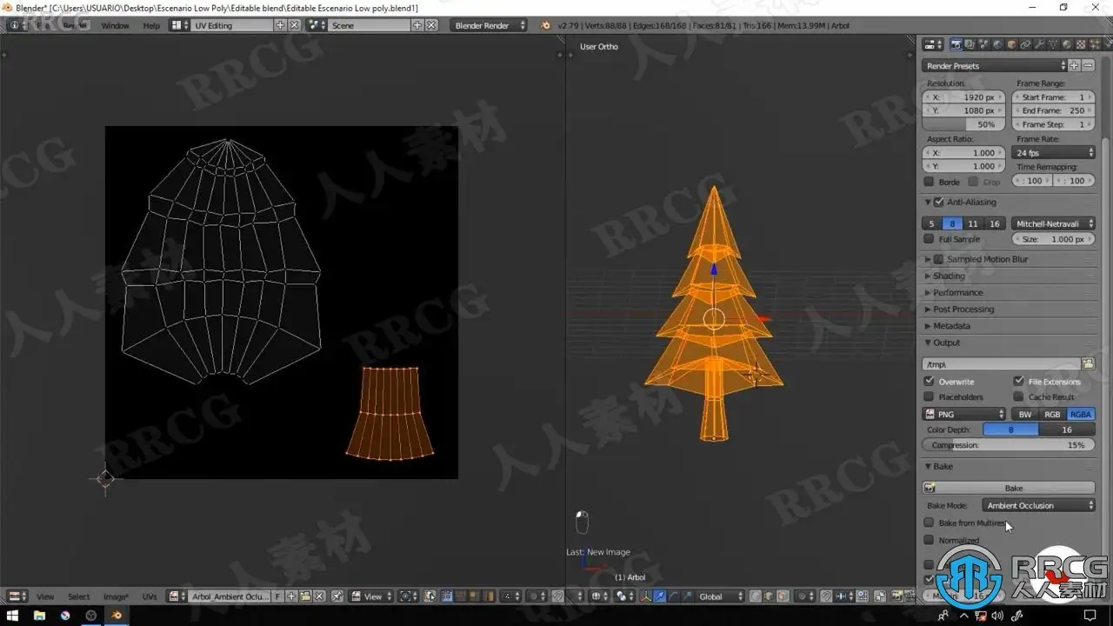This screenshot has width=1113, height=626.
Task: Open the 24 fps frame rate dropdown
Action: coord(1053,153)
